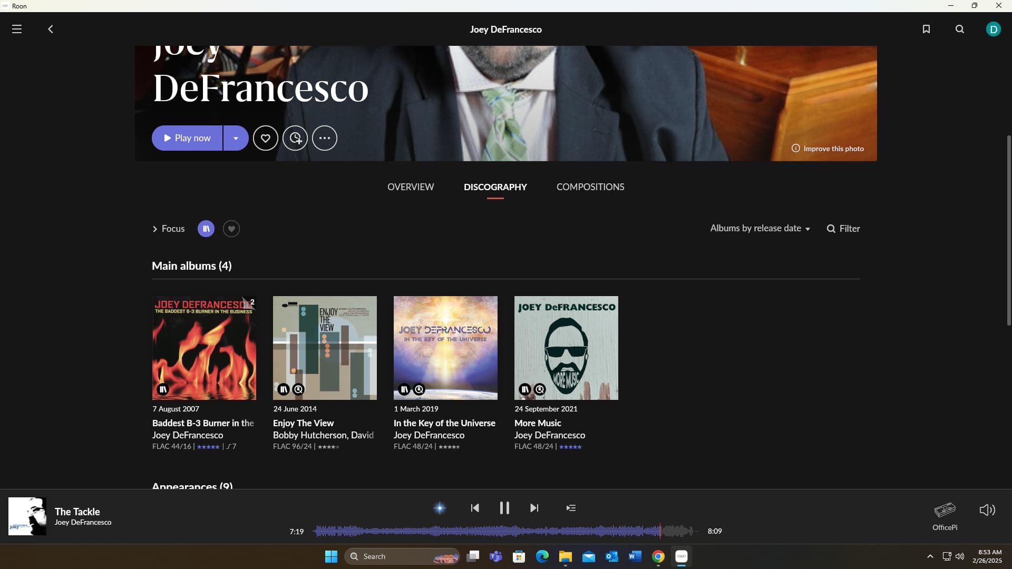Click library badge on In the Key cover
Screen dimensions: 1012x569
[x=404, y=389]
